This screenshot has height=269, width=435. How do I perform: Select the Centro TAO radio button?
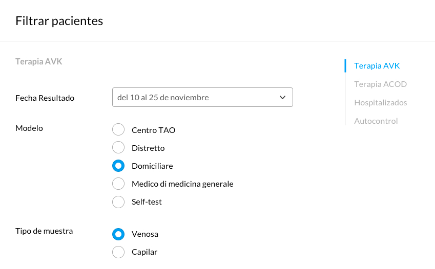click(x=118, y=130)
